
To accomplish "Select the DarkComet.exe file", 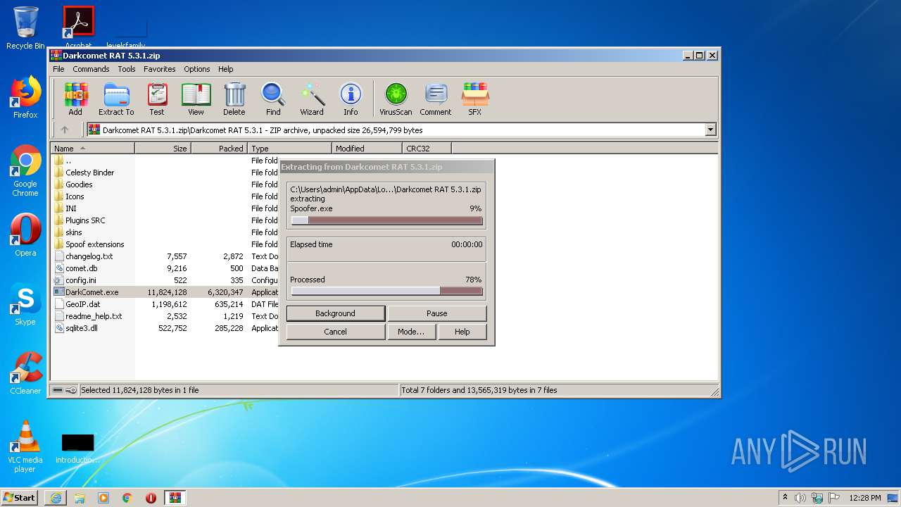I will pos(92,292).
